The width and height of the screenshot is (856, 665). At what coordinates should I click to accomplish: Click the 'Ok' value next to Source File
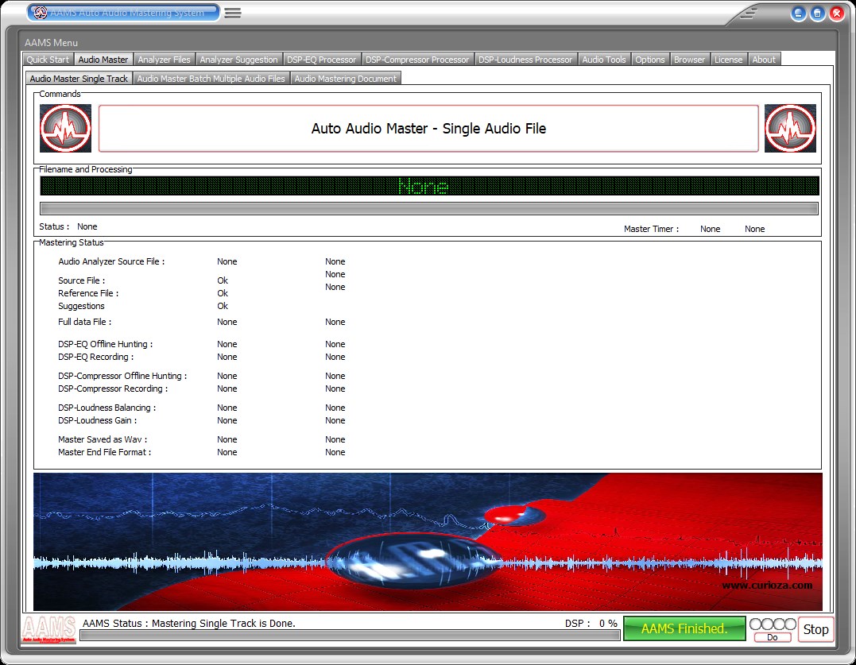point(223,280)
